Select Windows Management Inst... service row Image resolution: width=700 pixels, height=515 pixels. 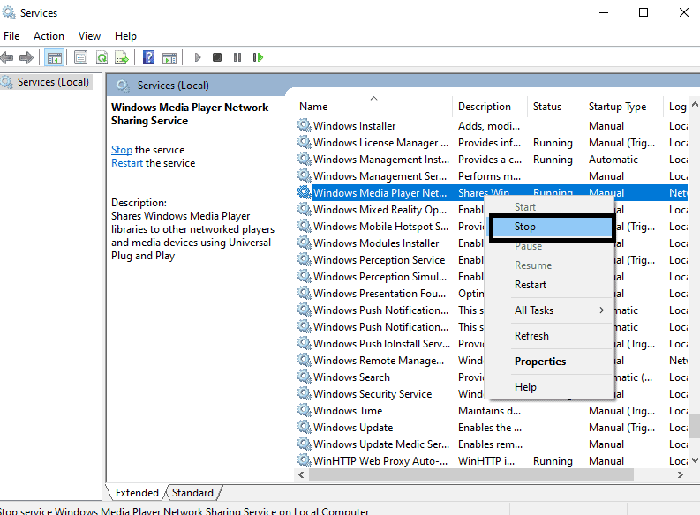492,160
